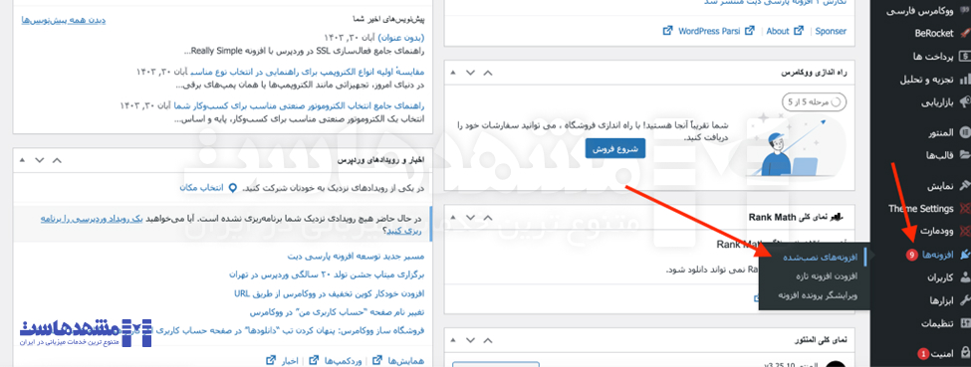Collapse the نمای کلی المنتور widget
Image resolution: width=971 pixels, height=367 pixels.
point(453,341)
